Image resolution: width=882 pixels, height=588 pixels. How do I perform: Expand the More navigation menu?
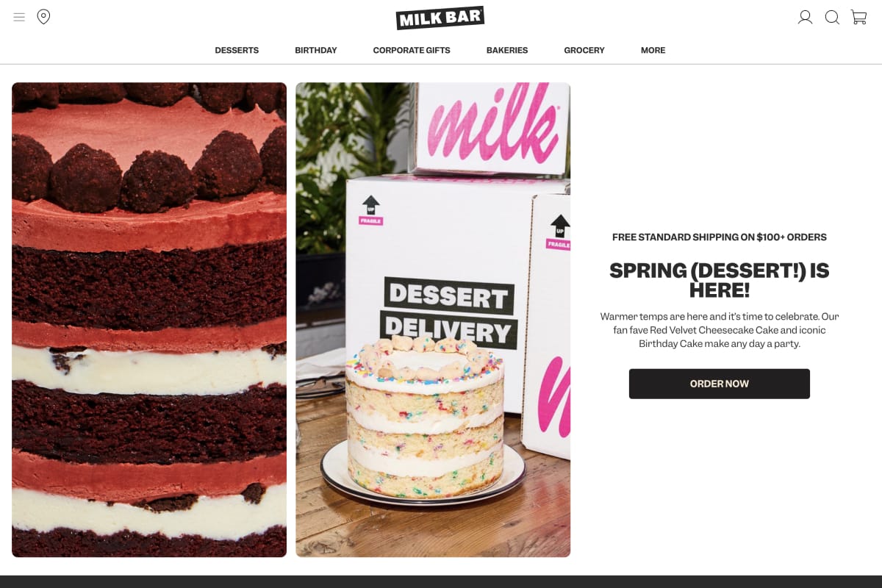(653, 51)
